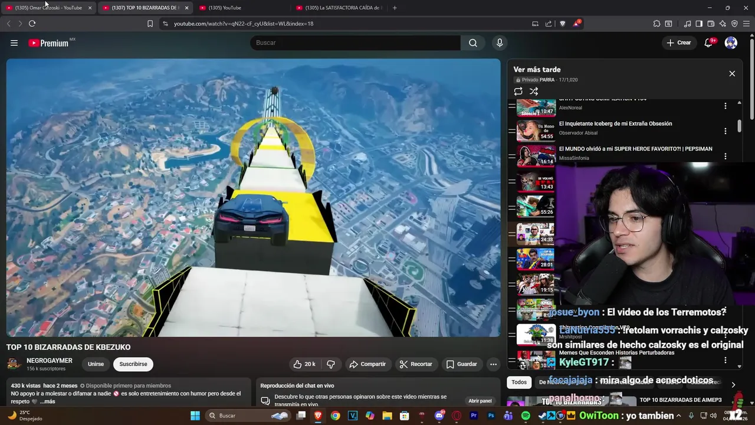Bookmark this page in address bar
The image size is (755, 425).
pyautogui.click(x=150, y=24)
